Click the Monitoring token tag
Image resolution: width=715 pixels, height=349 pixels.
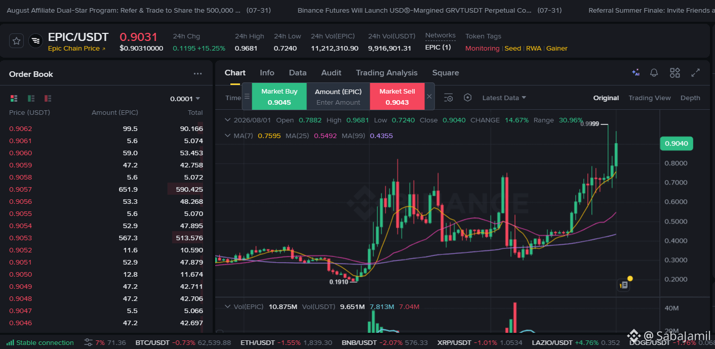point(482,49)
